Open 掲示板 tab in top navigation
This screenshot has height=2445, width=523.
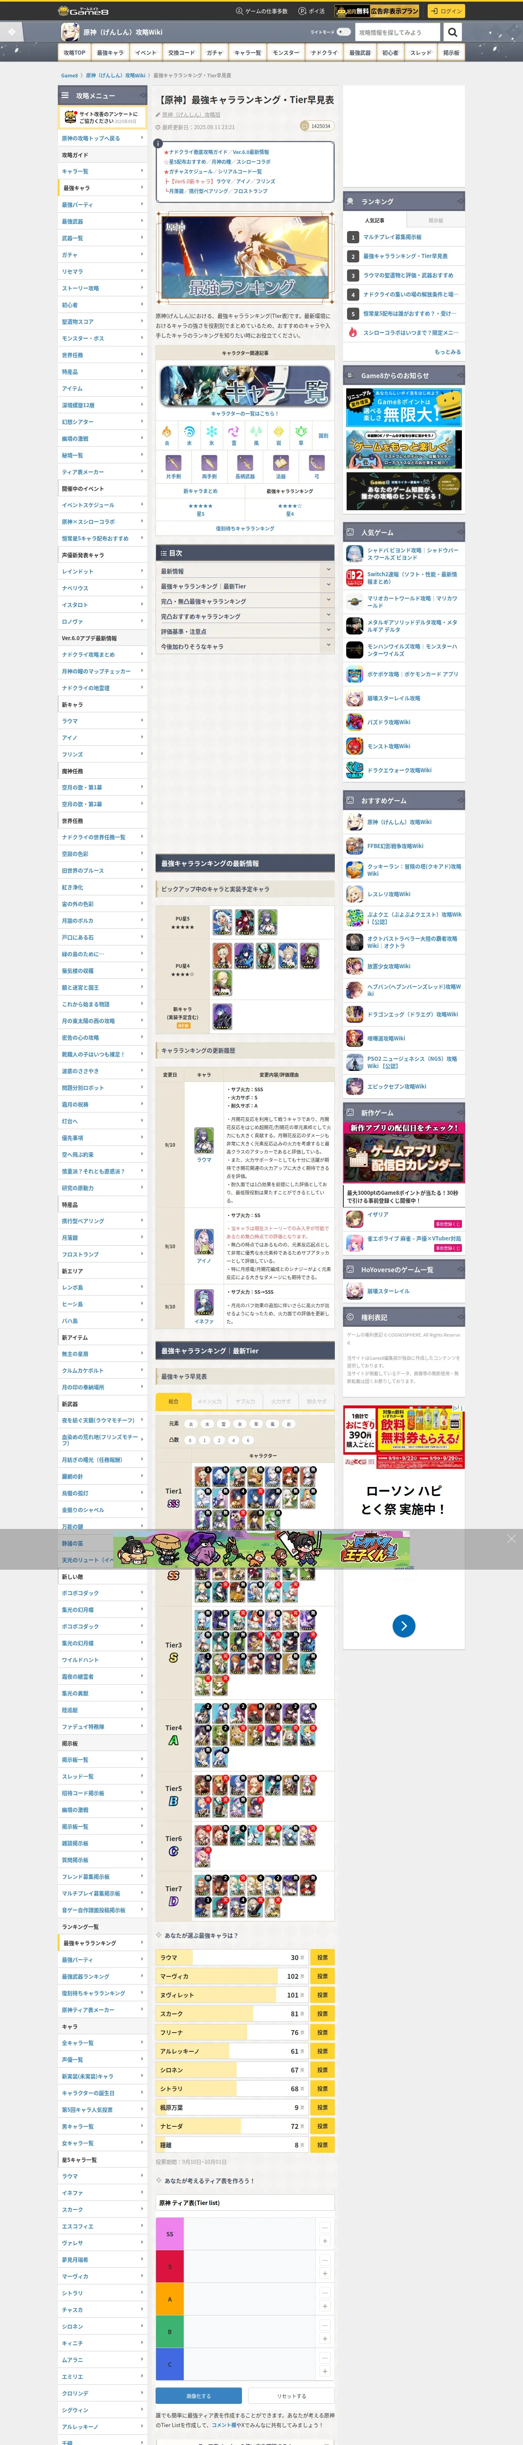click(451, 53)
